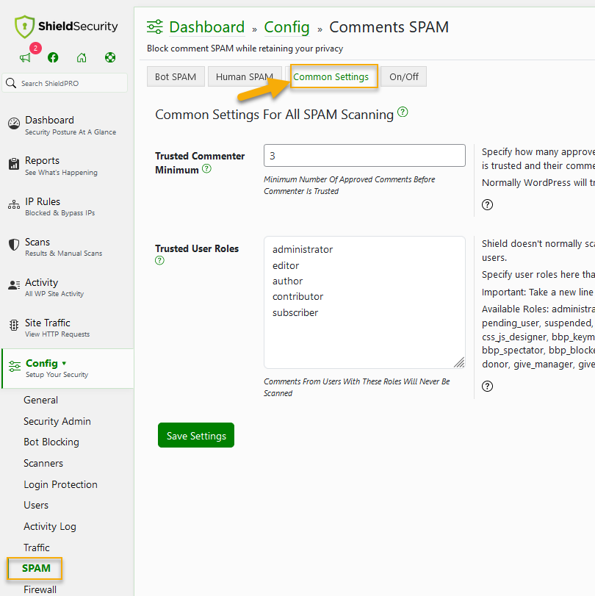The image size is (595, 596).
Task: Click the Trusted Commenter Minimum input
Action: point(364,155)
